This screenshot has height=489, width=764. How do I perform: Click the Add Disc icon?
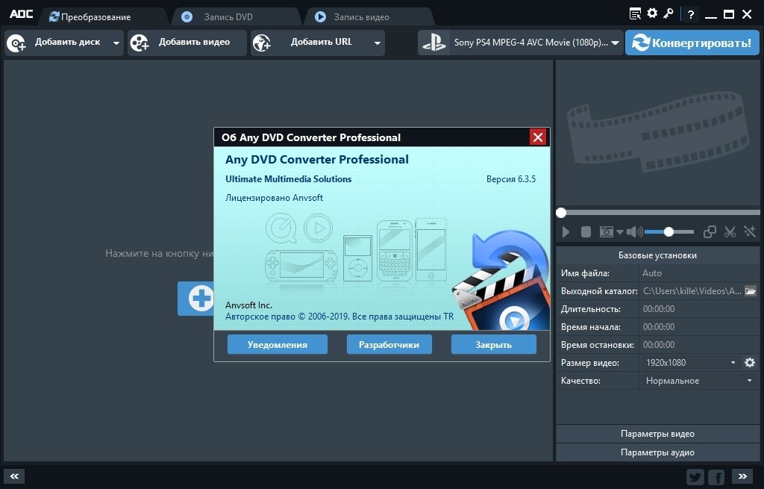coord(16,43)
